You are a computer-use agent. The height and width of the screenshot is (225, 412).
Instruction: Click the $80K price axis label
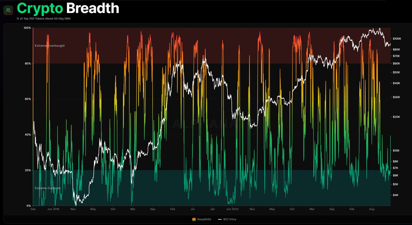397,49
